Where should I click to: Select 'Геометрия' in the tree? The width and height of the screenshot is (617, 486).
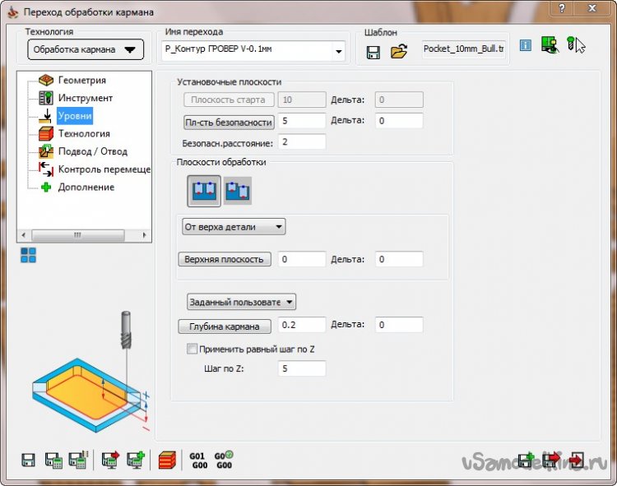pos(81,81)
